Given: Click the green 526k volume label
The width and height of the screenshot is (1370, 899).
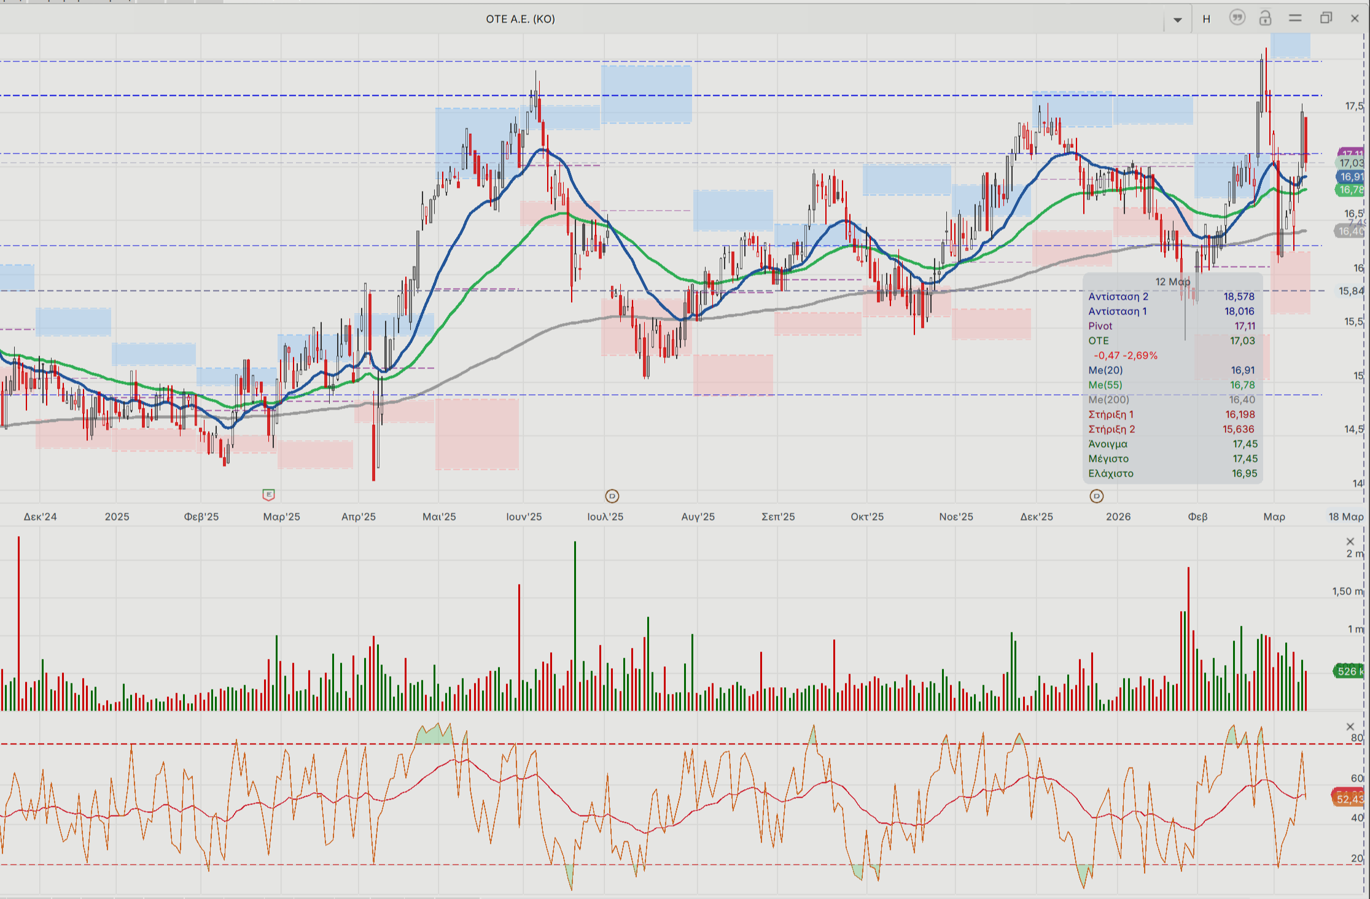Looking at the screenshot, I should 1348,671.
